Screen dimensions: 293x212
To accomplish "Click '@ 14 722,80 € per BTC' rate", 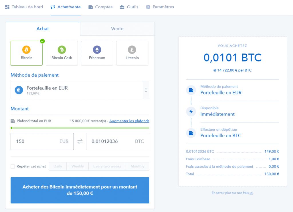I will tap(233, 70).
